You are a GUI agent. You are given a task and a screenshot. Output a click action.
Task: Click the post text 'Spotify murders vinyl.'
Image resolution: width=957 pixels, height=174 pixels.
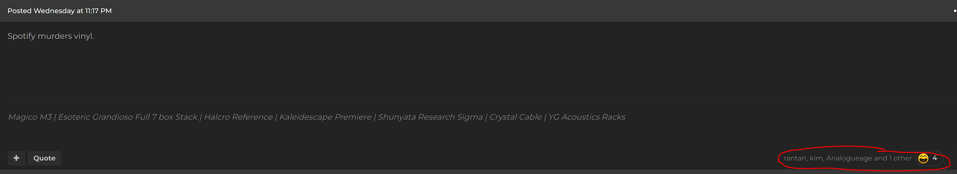[x=51, y=36]
